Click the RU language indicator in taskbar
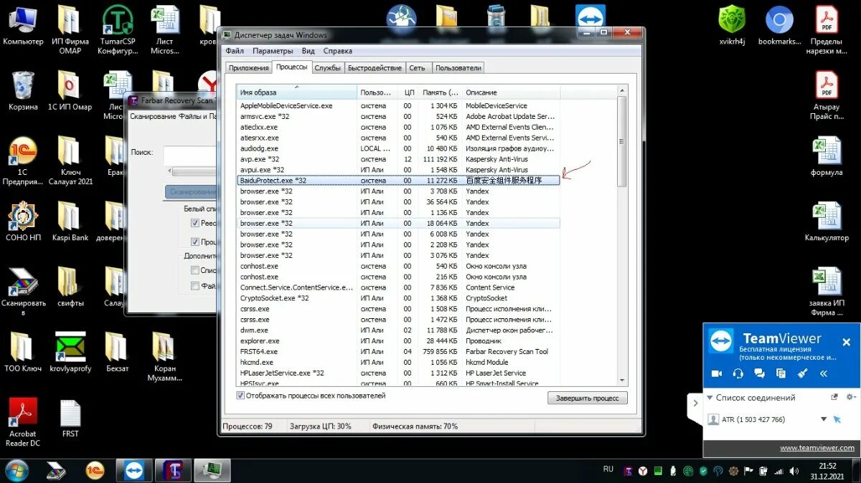The image size is (861, 483). 608,469
